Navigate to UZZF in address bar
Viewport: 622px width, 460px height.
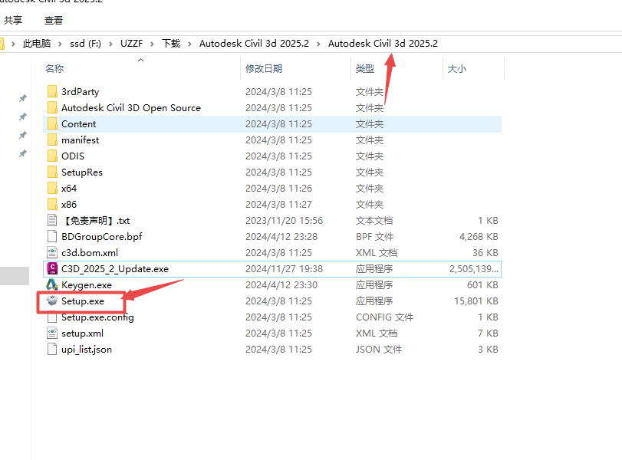(x=131, y=44)
